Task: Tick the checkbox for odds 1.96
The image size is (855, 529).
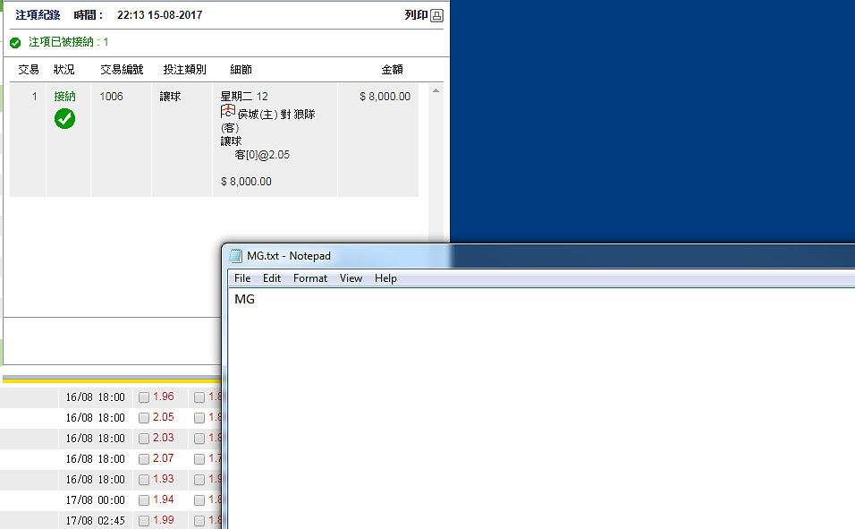Action: (x=144, y=397)
